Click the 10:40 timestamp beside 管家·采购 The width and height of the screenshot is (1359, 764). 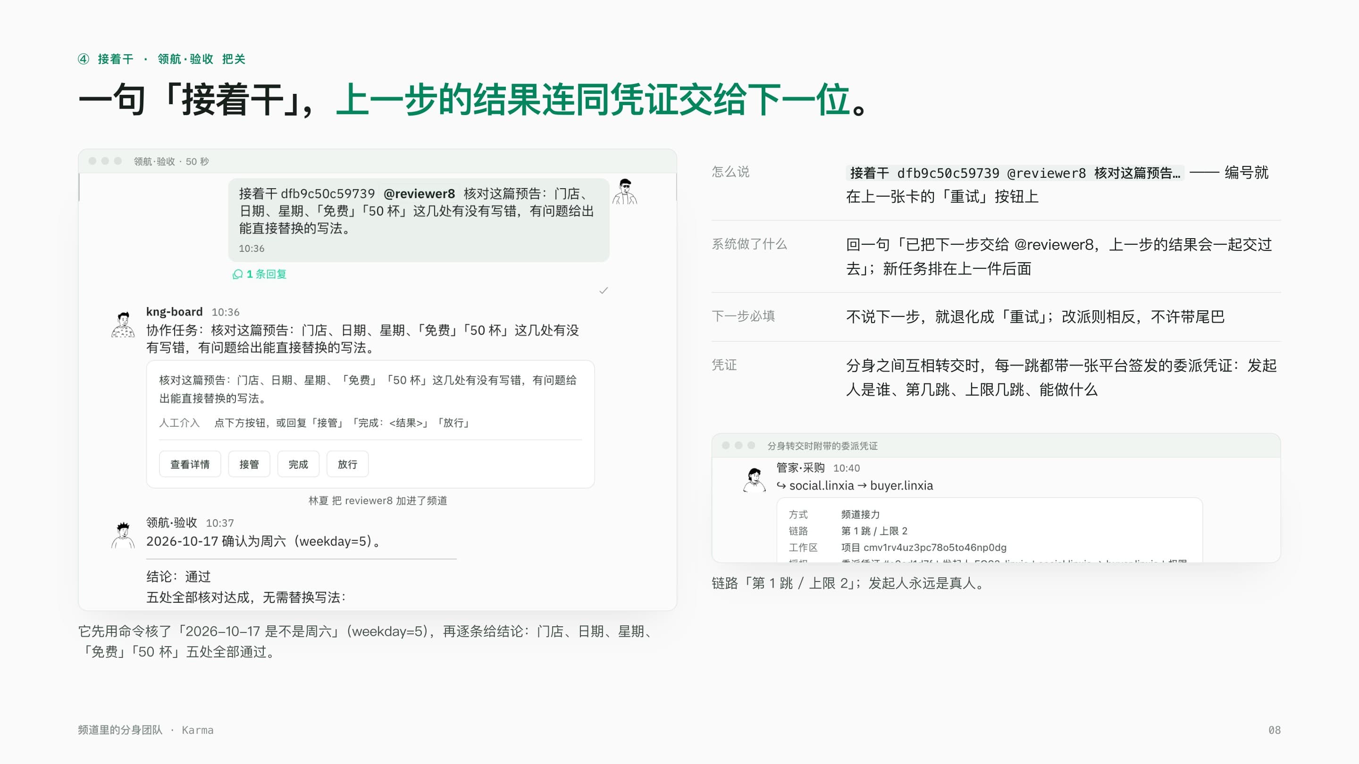pyautogui.click(x=846, y=468)
